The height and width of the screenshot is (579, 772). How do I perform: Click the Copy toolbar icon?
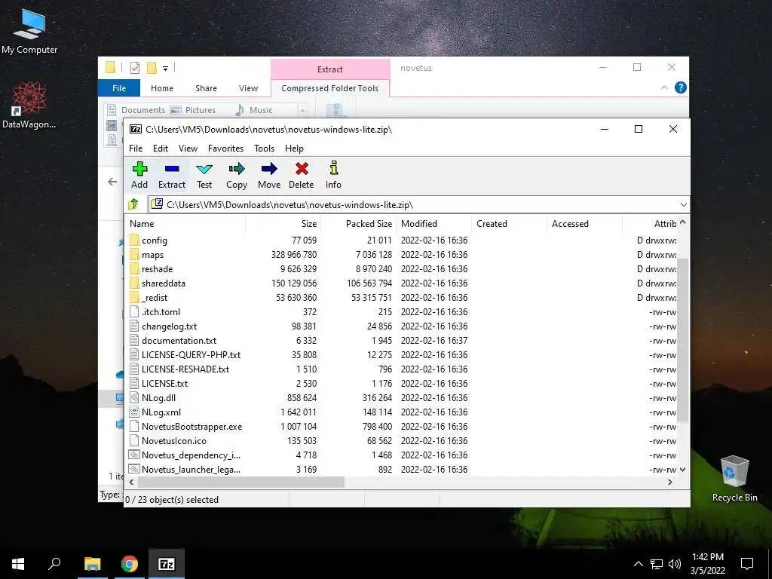236,175
